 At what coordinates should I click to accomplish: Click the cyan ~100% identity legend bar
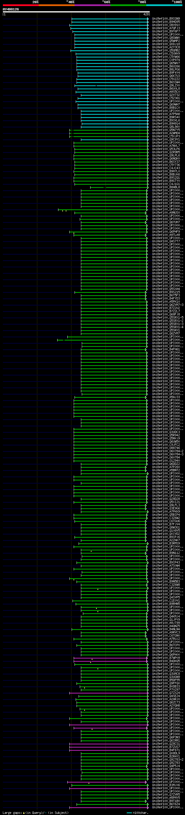click(164, 5)
